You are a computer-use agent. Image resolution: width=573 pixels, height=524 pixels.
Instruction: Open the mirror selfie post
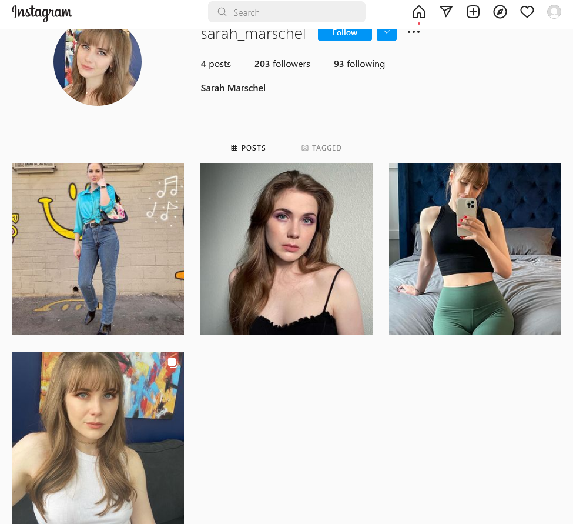pos(475,249)
